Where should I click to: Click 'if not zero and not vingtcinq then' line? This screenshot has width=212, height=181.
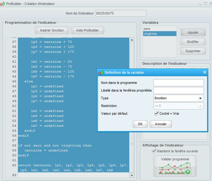coord(55,146)
